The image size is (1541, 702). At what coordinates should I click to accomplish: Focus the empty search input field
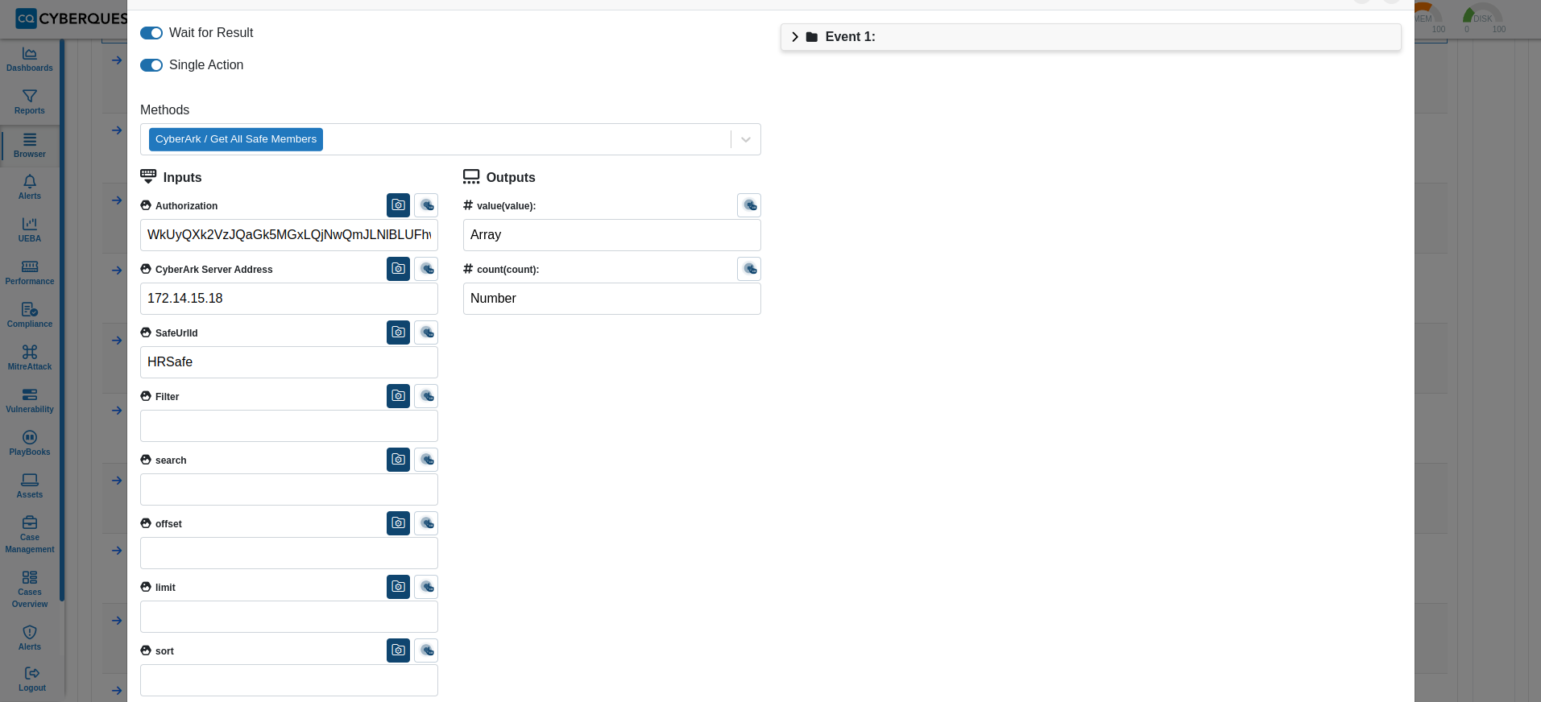pyautogui.click(x=289, y=489)
